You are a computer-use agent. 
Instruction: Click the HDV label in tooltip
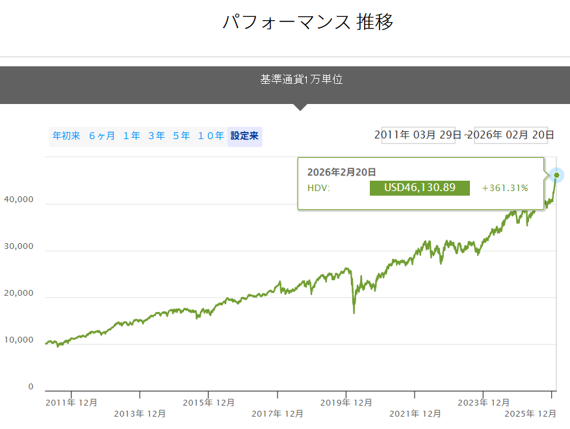[x=318, y=188]
